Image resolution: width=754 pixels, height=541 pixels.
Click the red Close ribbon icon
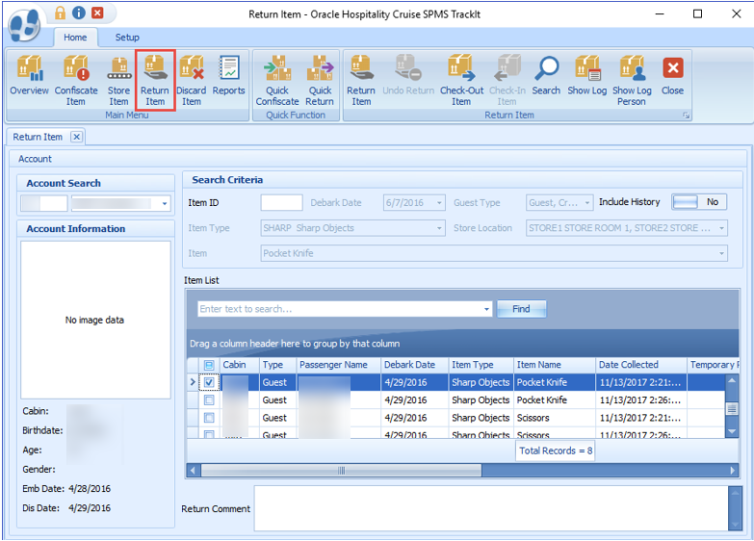672,75
